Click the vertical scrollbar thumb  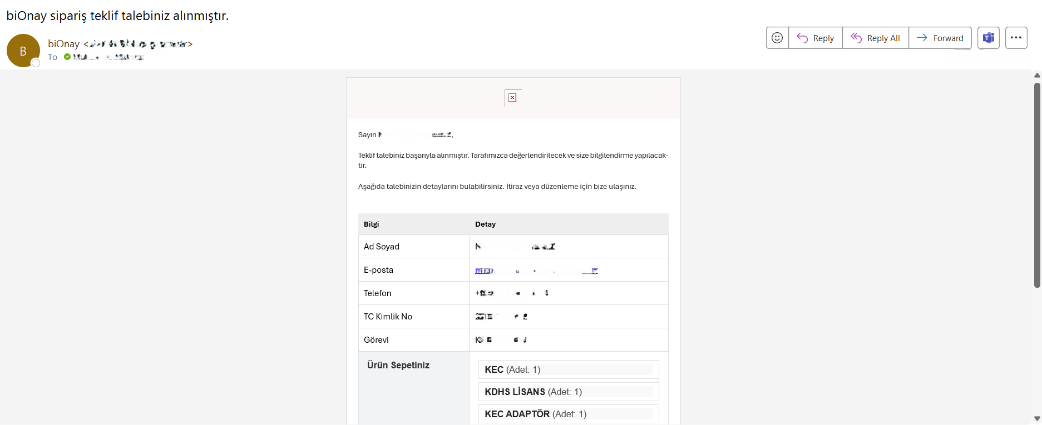(1037, 183)
